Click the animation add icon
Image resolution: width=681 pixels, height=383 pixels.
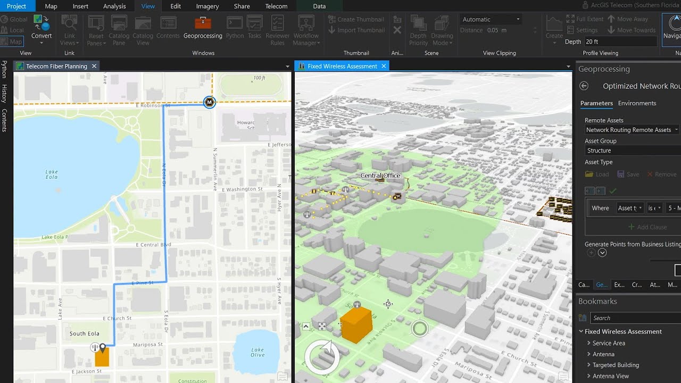397,19
